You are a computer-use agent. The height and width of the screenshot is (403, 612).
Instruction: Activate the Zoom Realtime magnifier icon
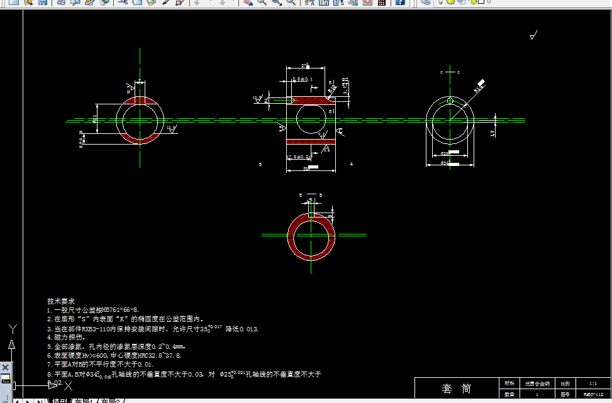[x=262, y=4]
